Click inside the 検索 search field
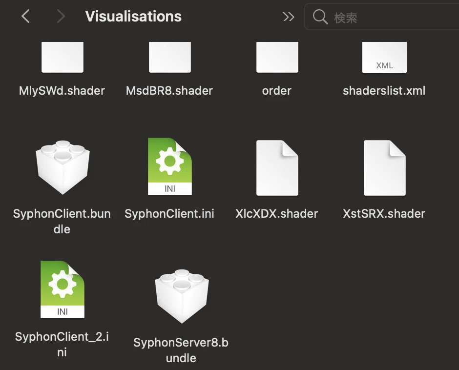This screenshot has width=459, height=370. 381,17
